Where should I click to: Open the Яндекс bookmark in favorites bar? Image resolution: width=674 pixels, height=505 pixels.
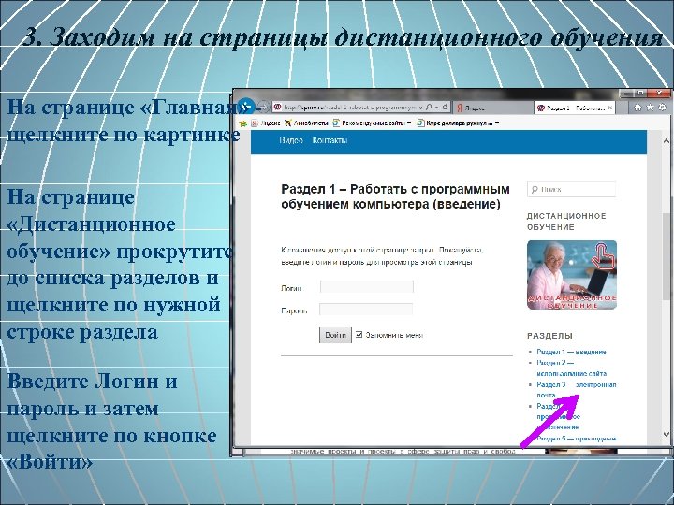pos(265,123)
